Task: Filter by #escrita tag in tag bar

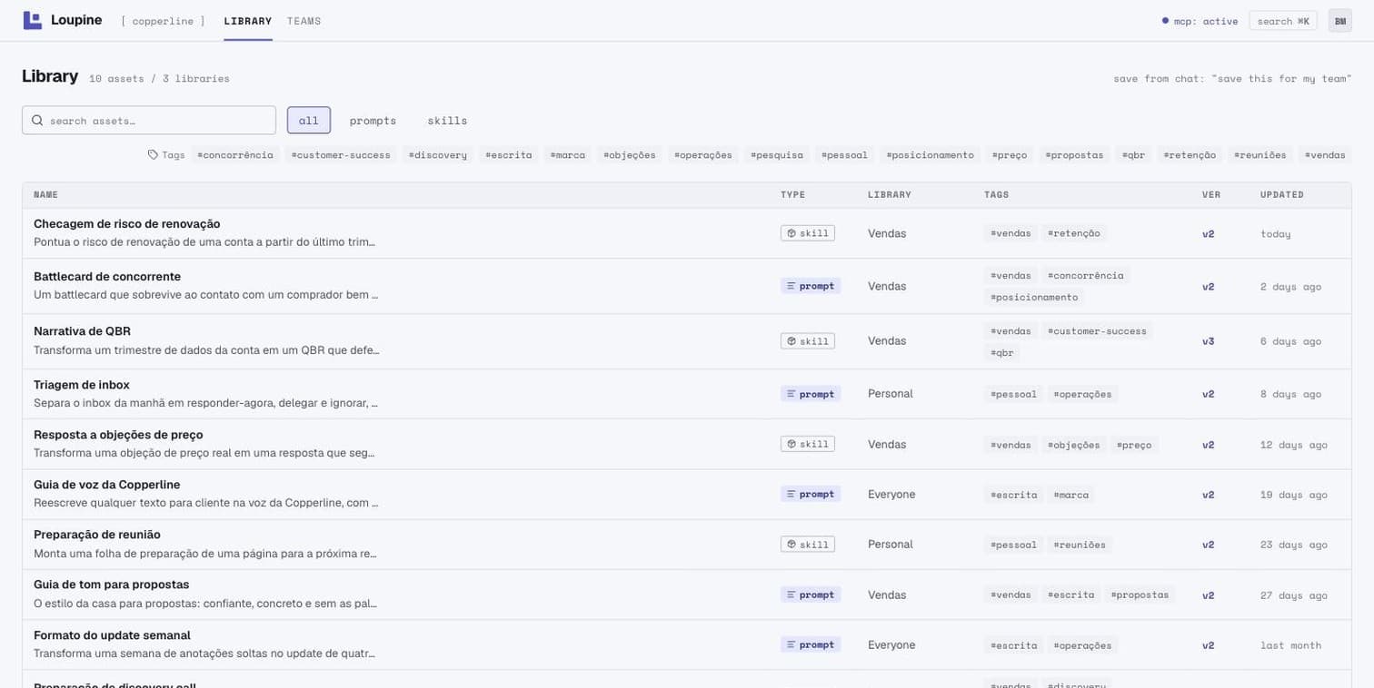Action: pyautogui.click(x=508, y=155)
